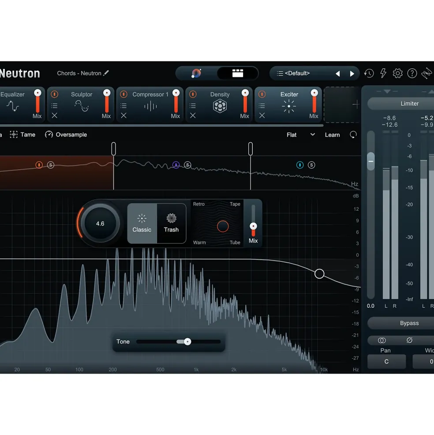Remove the Density module with its X
Image resolution: width=434 pixels, height=435 pixels.
(193, 115)
